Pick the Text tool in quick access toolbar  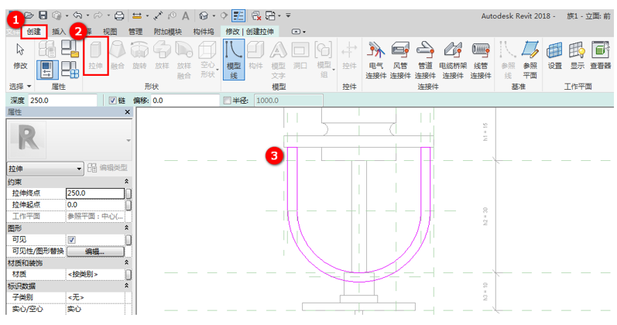click(186, 15)
